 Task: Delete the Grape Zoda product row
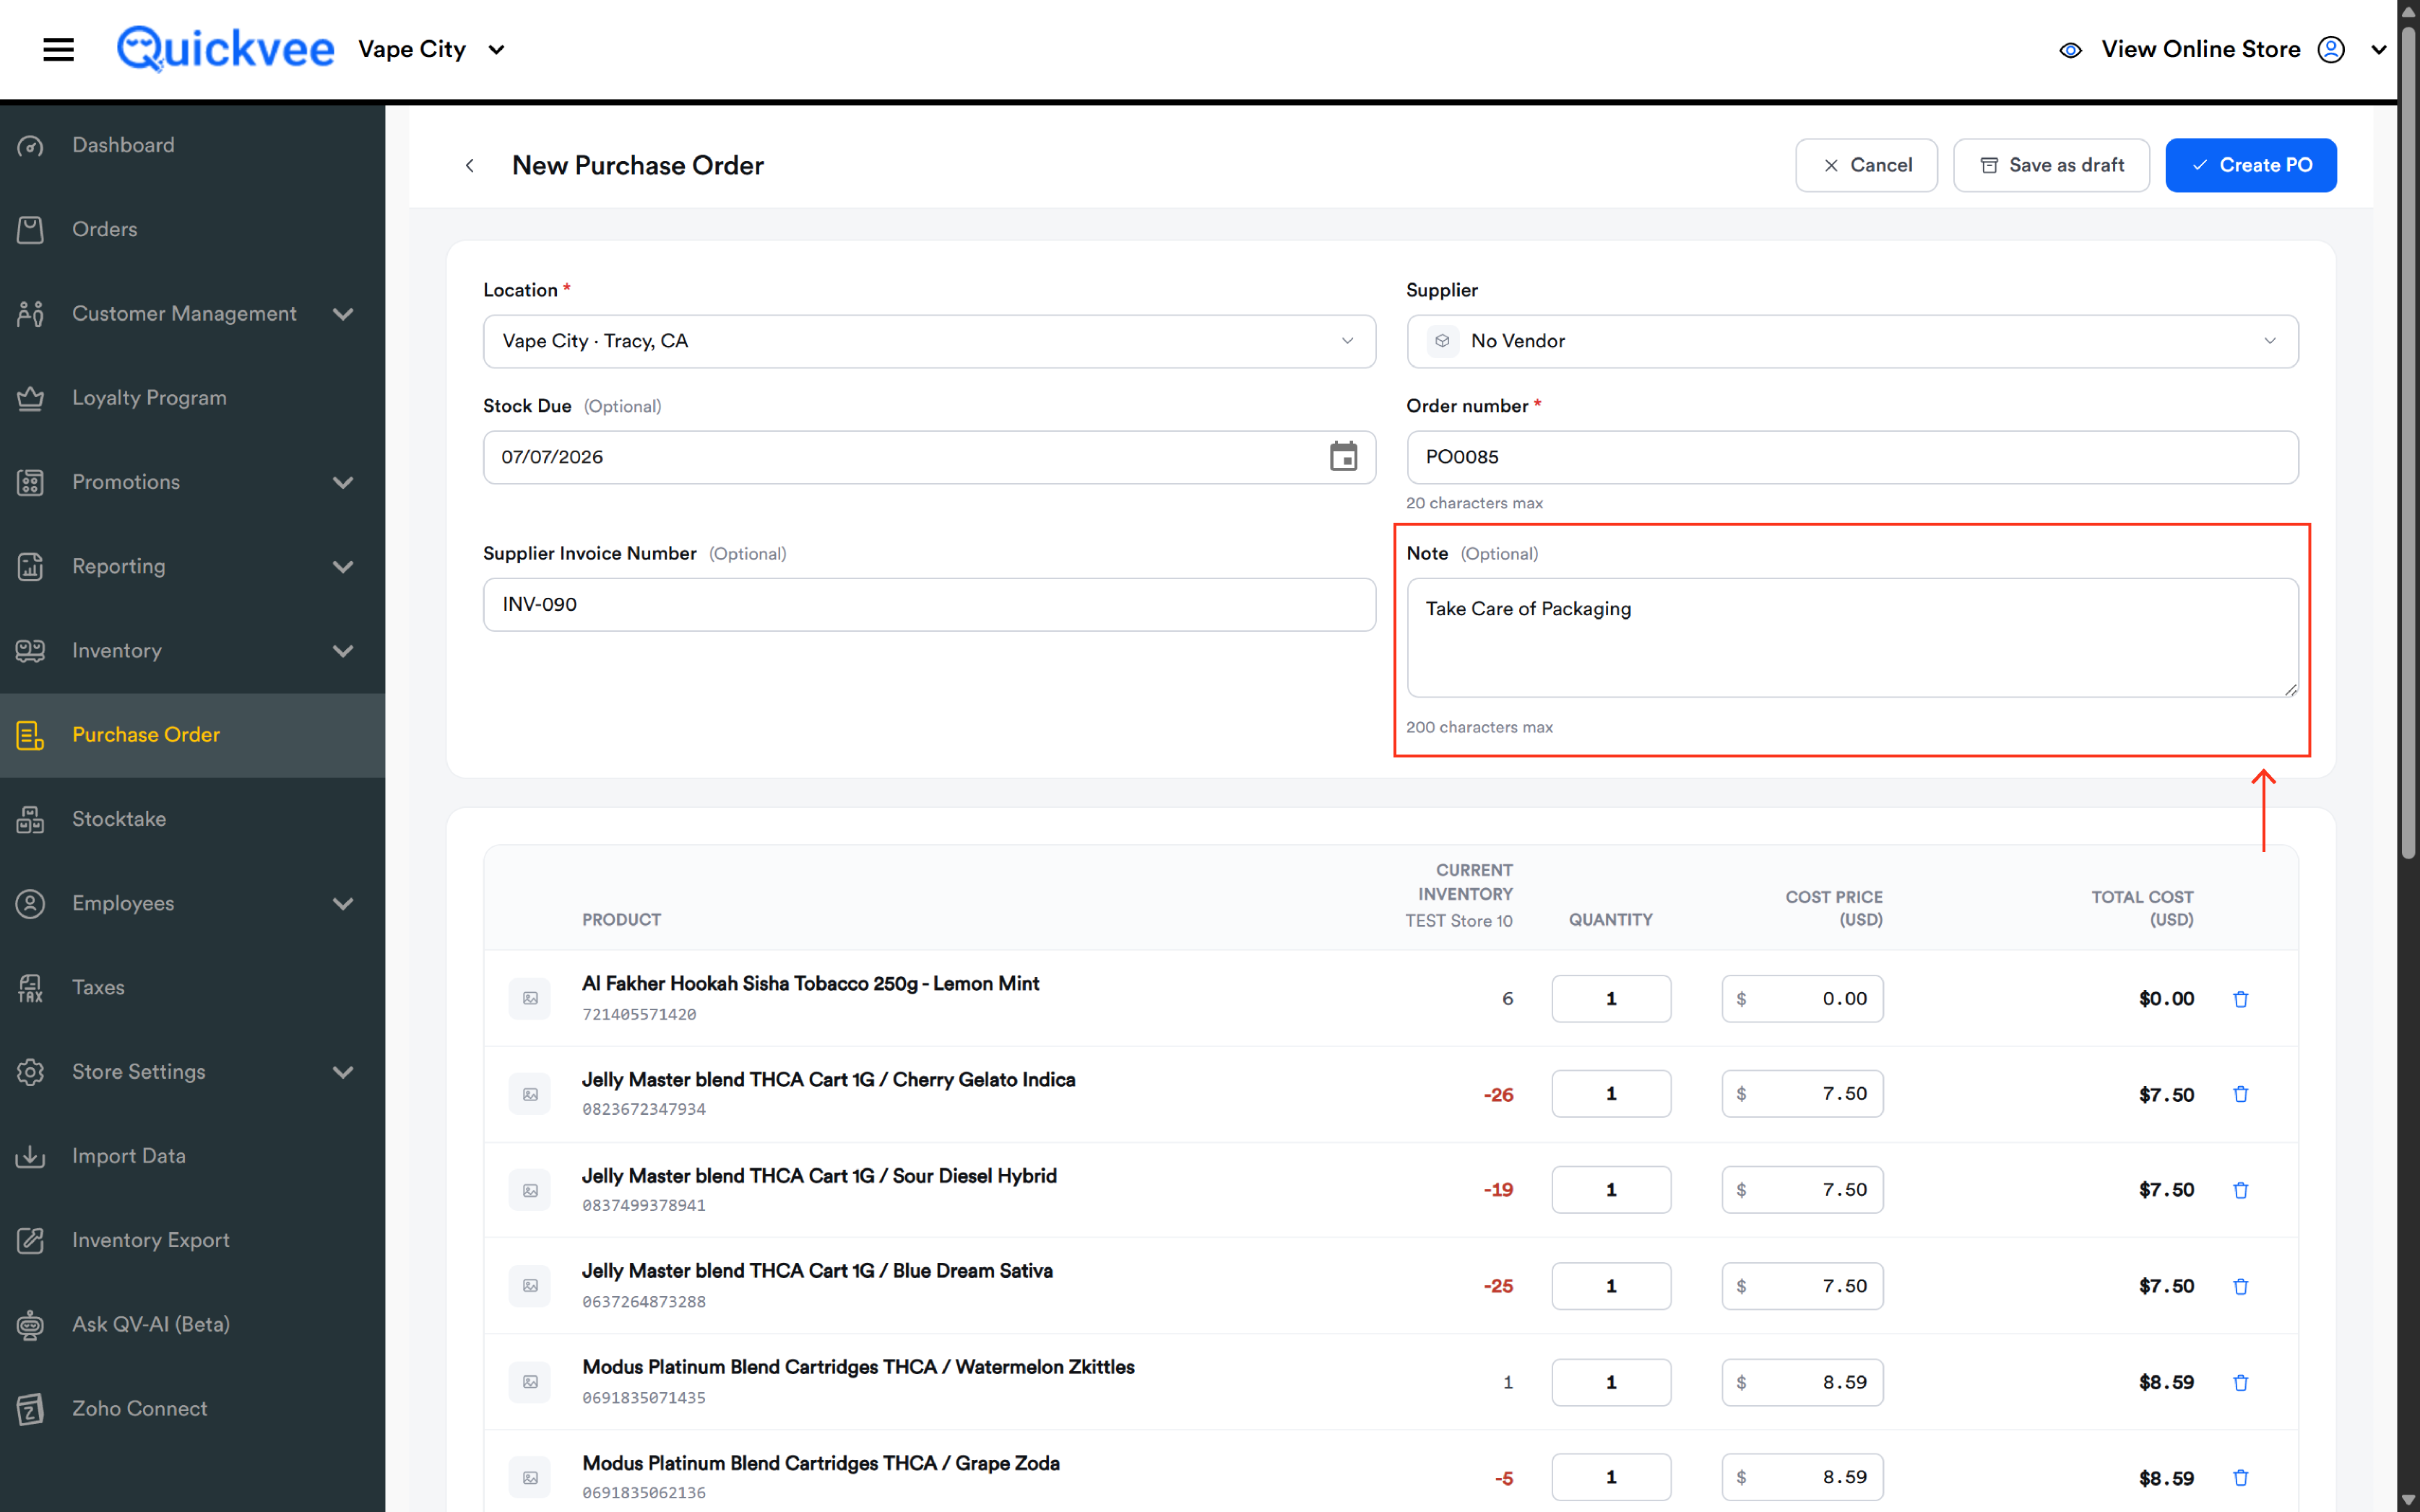coord(2240,1477)
